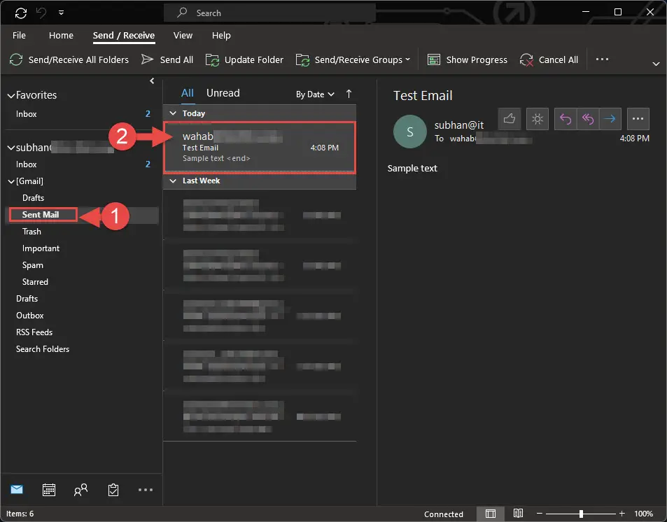The image size is (667, 522).
Task: Collapse the Favorites section
Action: pyautogui.click(x=11, y=96)
